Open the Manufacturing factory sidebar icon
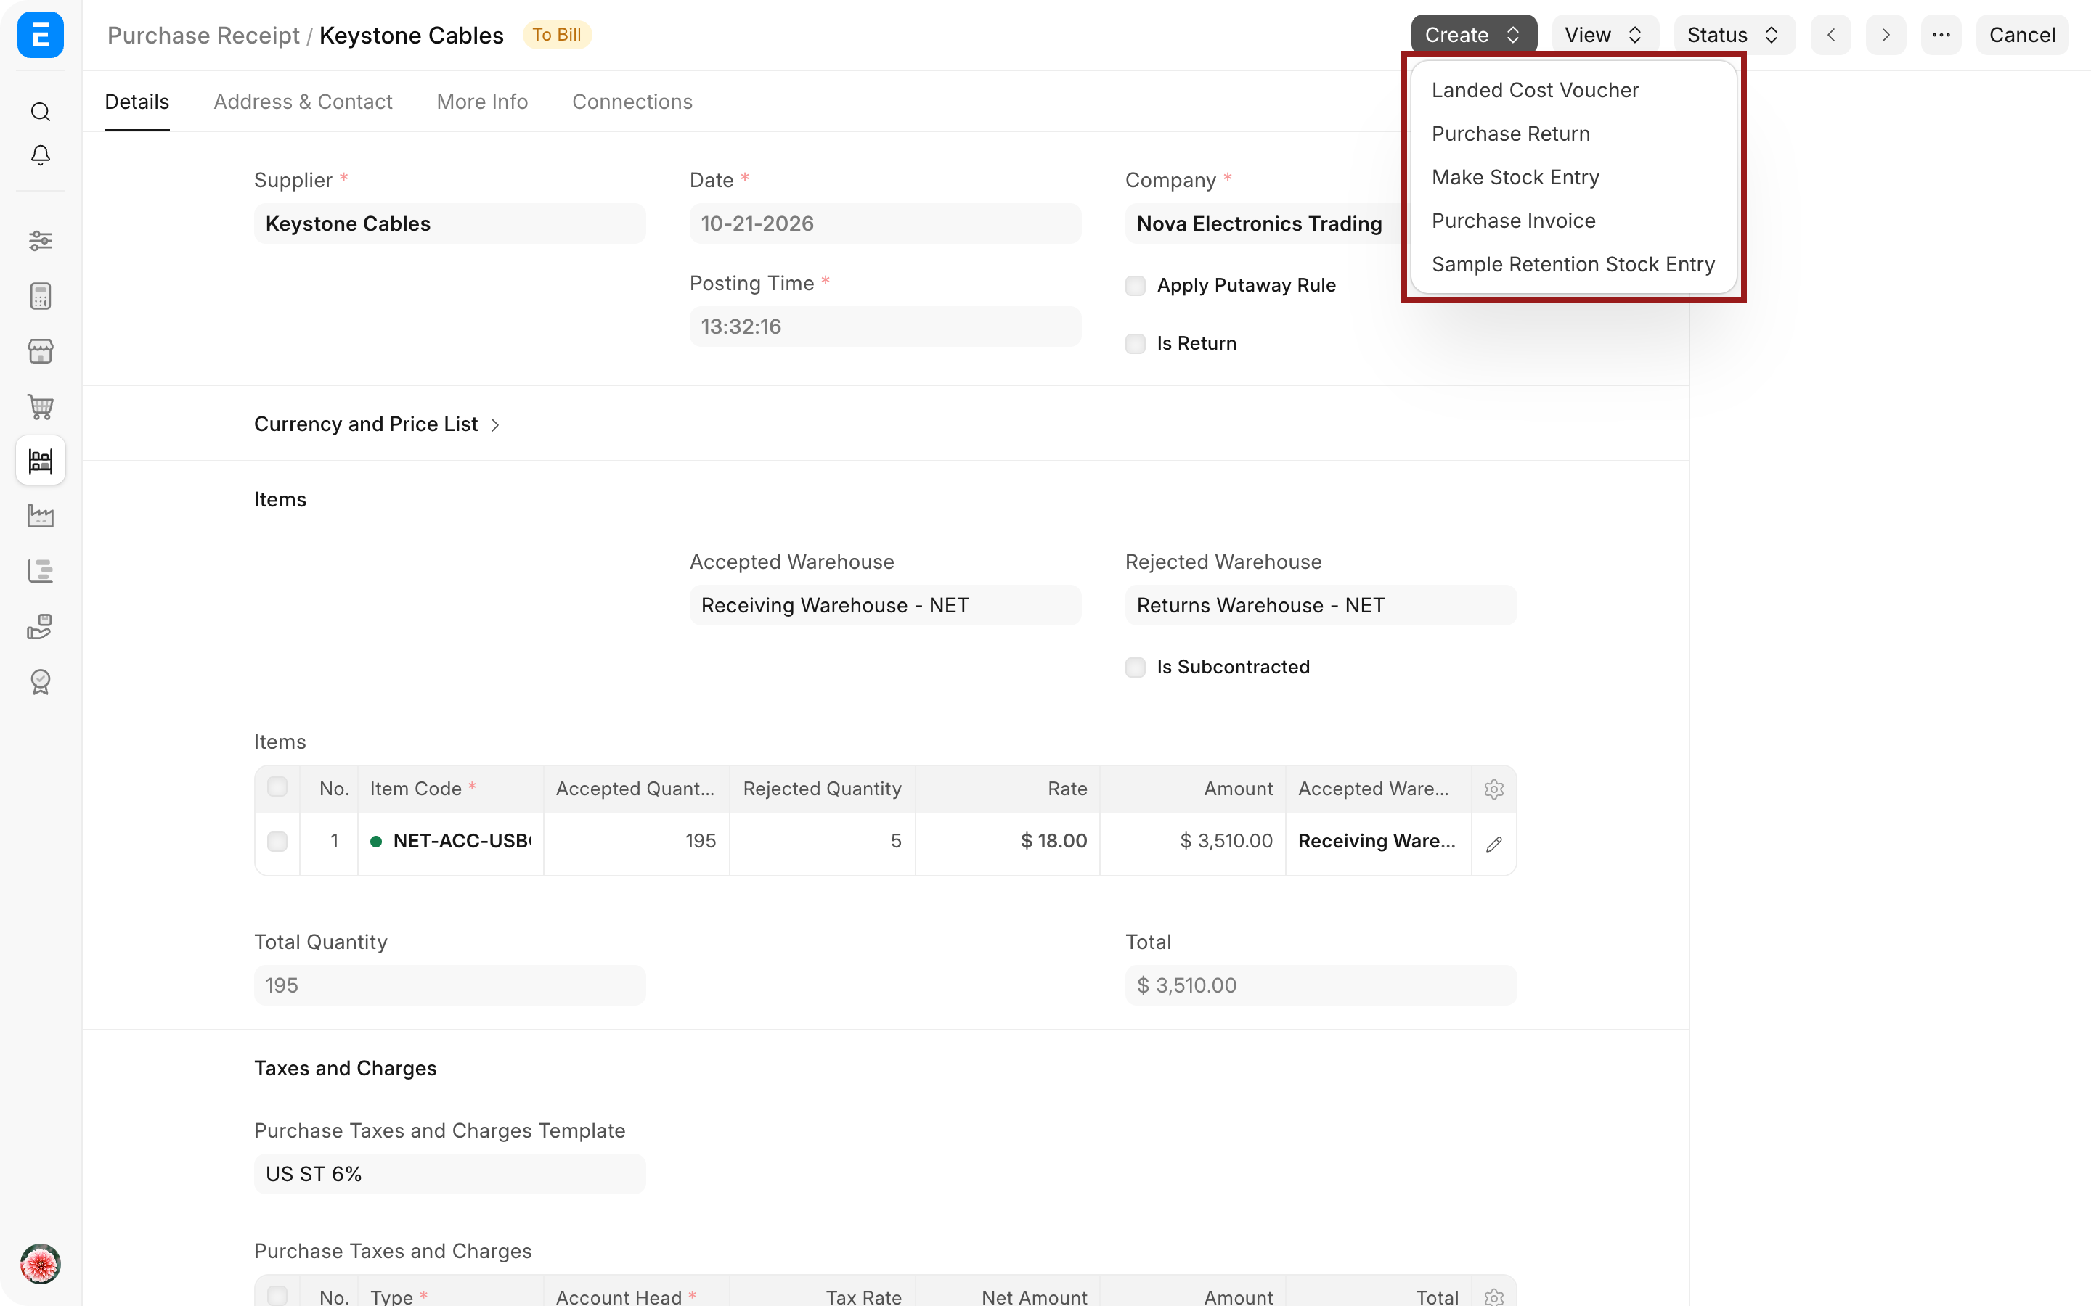 tap(41, 516)
